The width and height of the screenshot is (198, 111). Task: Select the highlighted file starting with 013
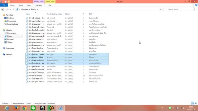tap(67, 55)
